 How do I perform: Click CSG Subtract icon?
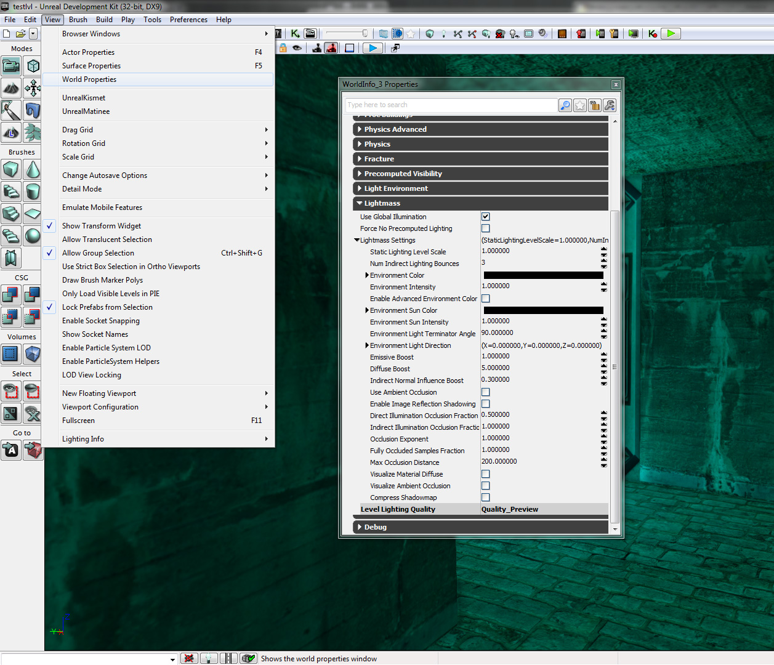pos(33,295)
